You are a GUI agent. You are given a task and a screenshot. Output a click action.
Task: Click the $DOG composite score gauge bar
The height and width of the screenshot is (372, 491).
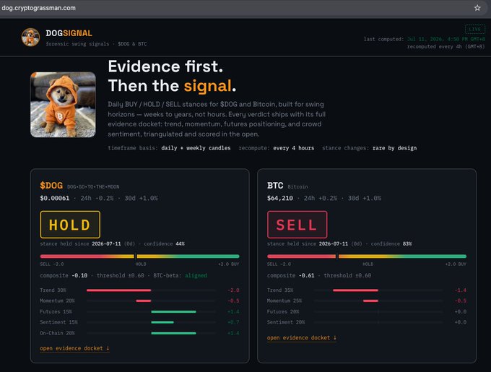[x=139, y=256]
